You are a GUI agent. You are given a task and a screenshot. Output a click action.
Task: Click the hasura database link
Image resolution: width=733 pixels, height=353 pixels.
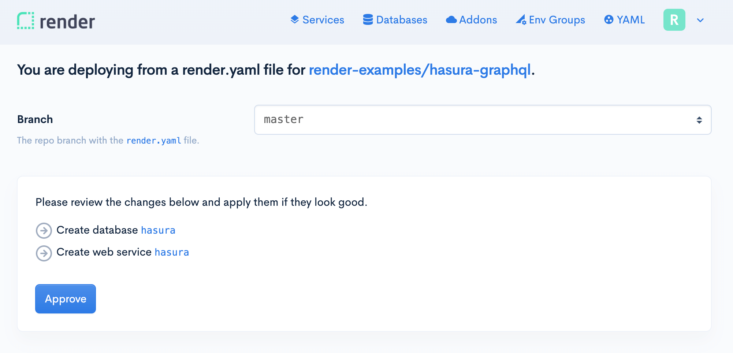coord(158,230)
